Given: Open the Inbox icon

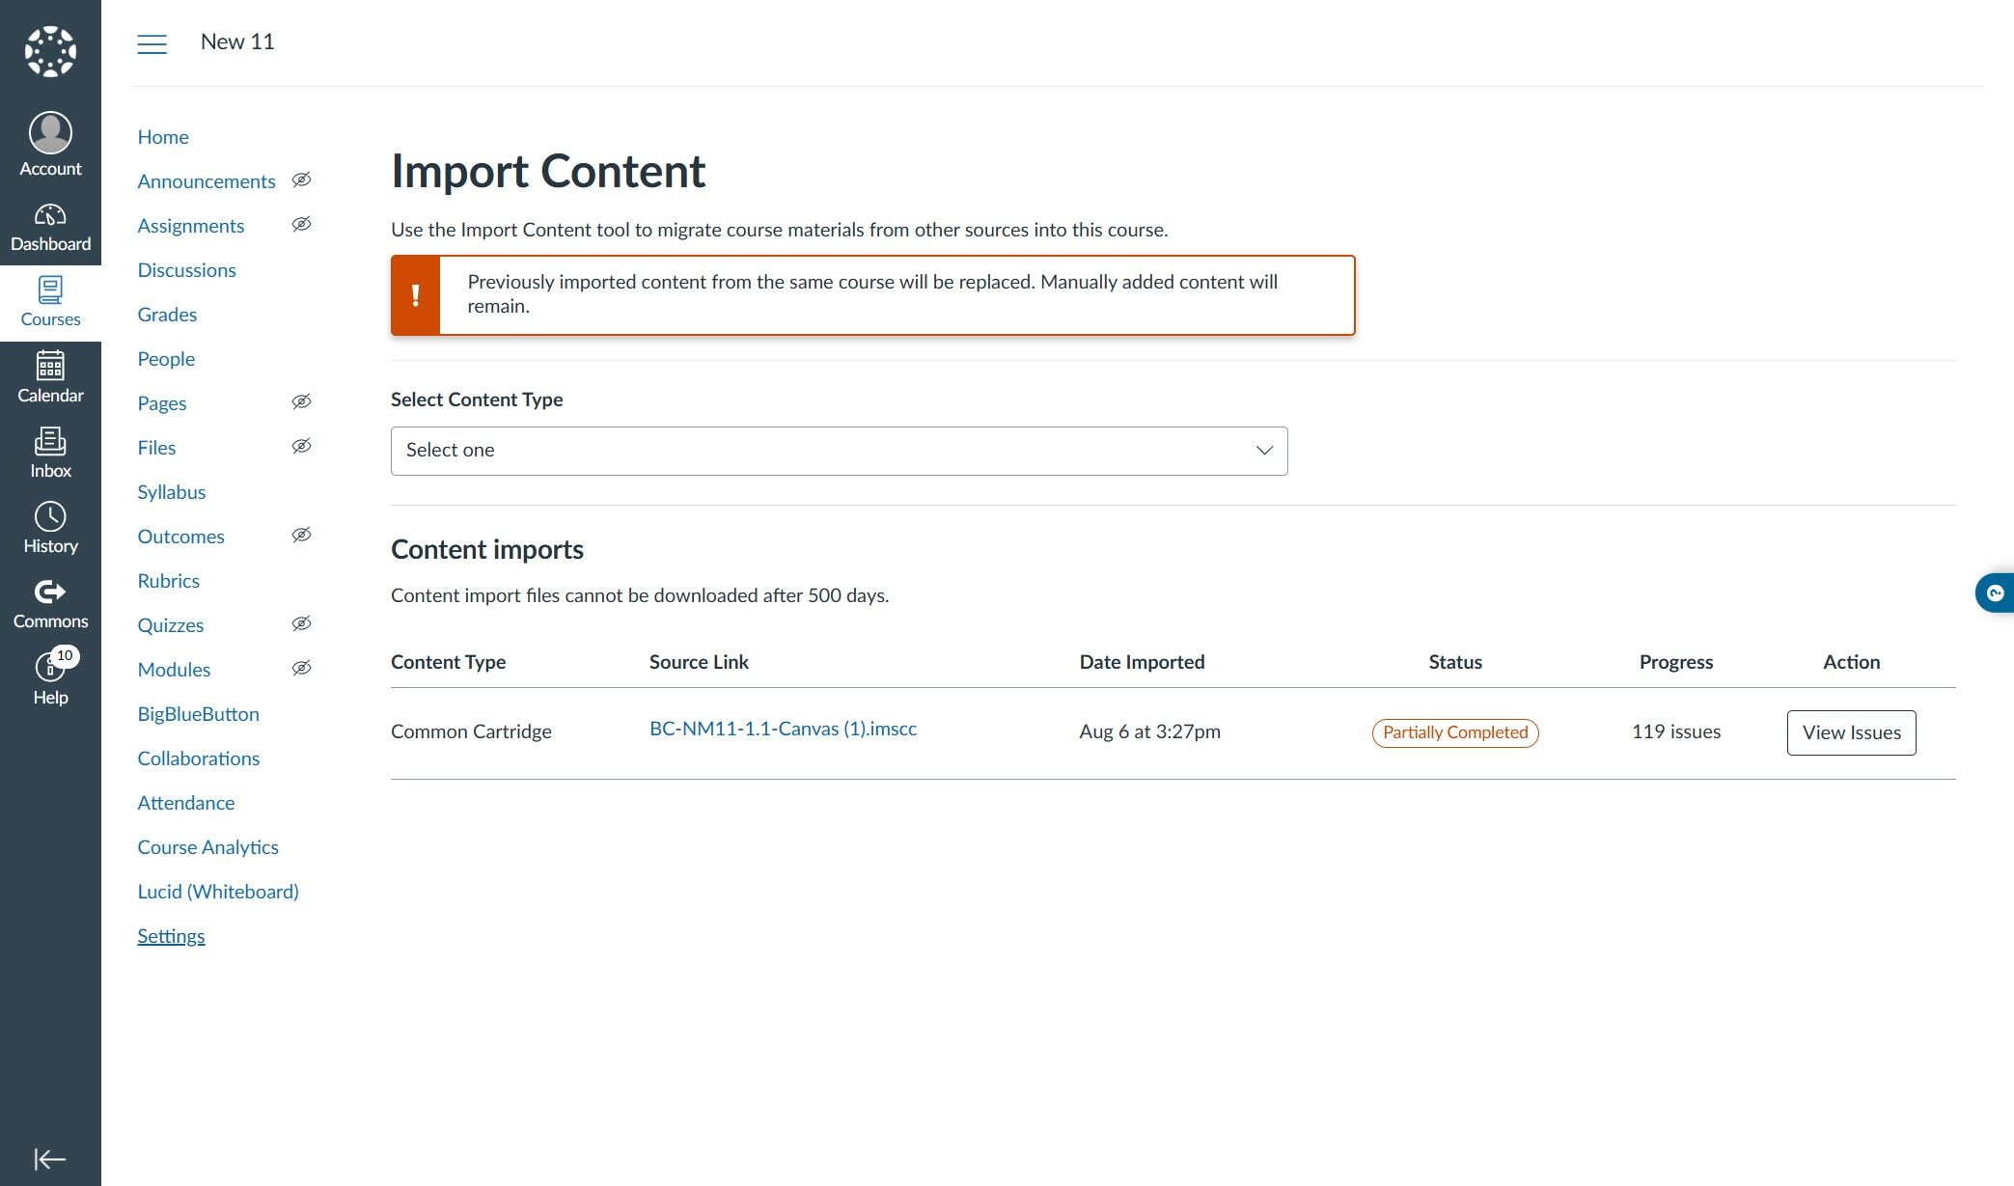Looking at the screenshot, I should (50, 454).
